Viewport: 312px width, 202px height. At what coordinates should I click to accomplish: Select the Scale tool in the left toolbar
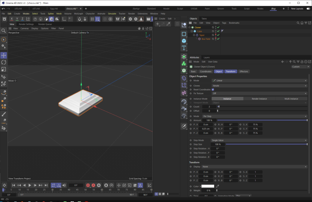(4, 69)
